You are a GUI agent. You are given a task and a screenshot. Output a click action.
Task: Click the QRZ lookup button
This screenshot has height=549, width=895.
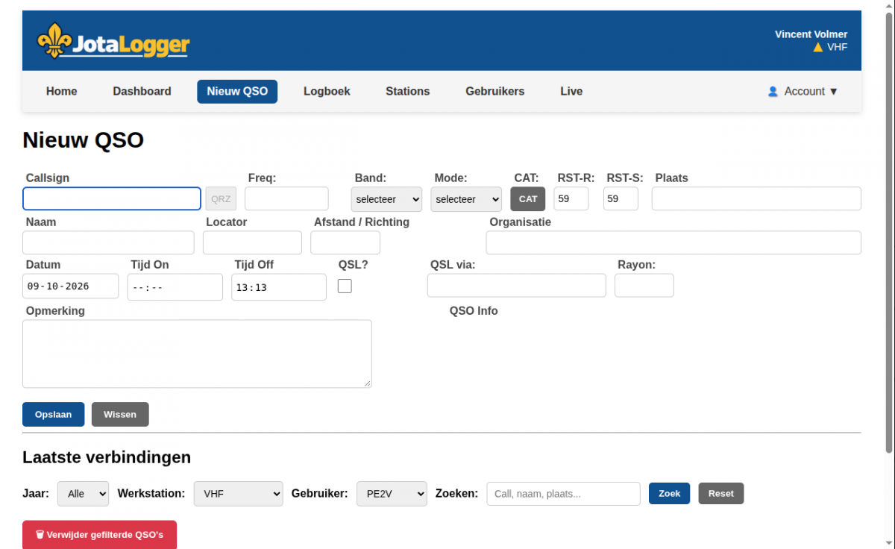pos(221,199)
